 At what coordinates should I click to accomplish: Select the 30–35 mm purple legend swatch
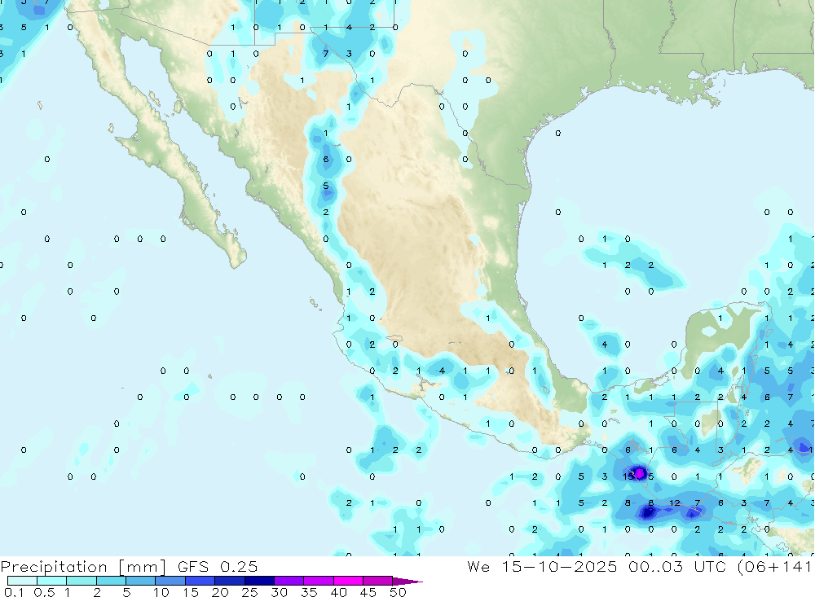[289, 581]
